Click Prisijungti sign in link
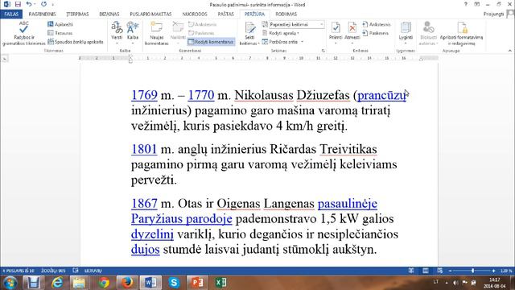Viewport: 515px width, 290px height. click(x=493, y=14)
